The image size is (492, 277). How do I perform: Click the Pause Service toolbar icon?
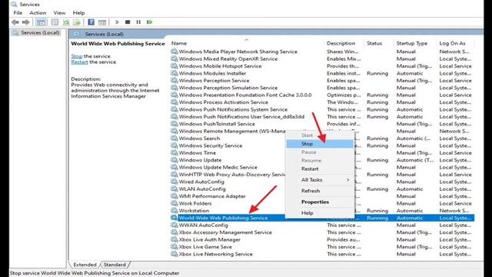coord(138,22)
